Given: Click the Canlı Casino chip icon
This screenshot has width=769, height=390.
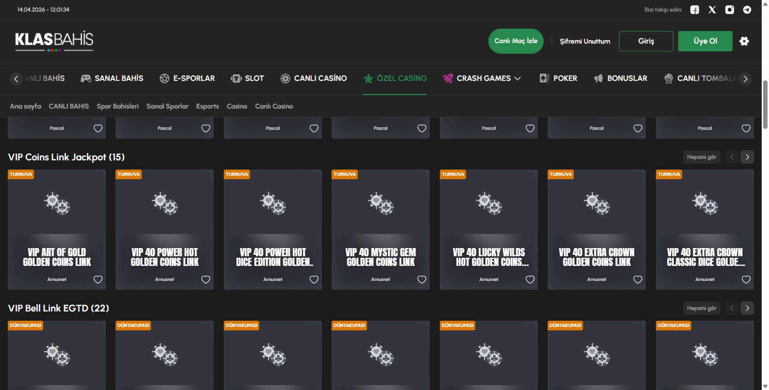Looking at the screenshot, I should tap(285, 78).
